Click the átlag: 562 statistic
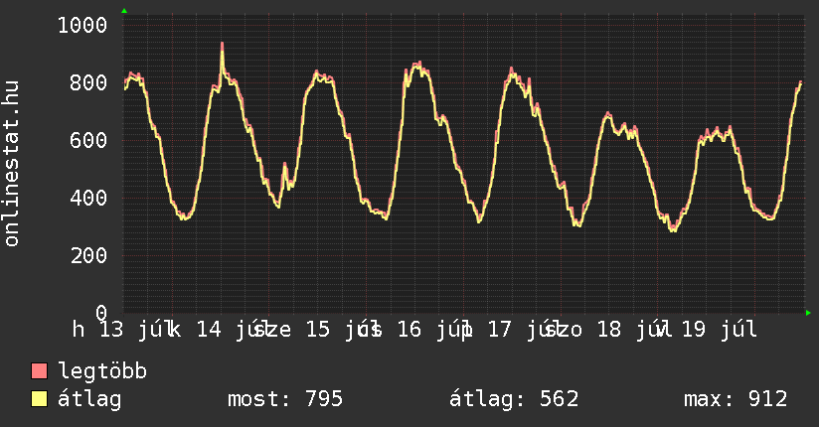This screenshot has height=427, width=819. pos(514,399)
